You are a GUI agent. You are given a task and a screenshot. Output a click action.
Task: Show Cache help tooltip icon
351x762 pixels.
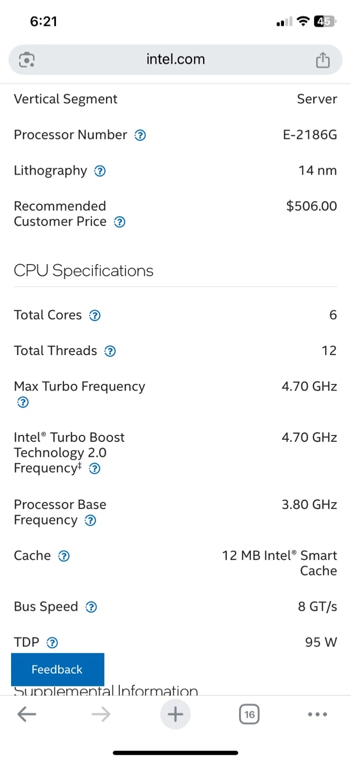pyautogui.click(x=64, y=556)
